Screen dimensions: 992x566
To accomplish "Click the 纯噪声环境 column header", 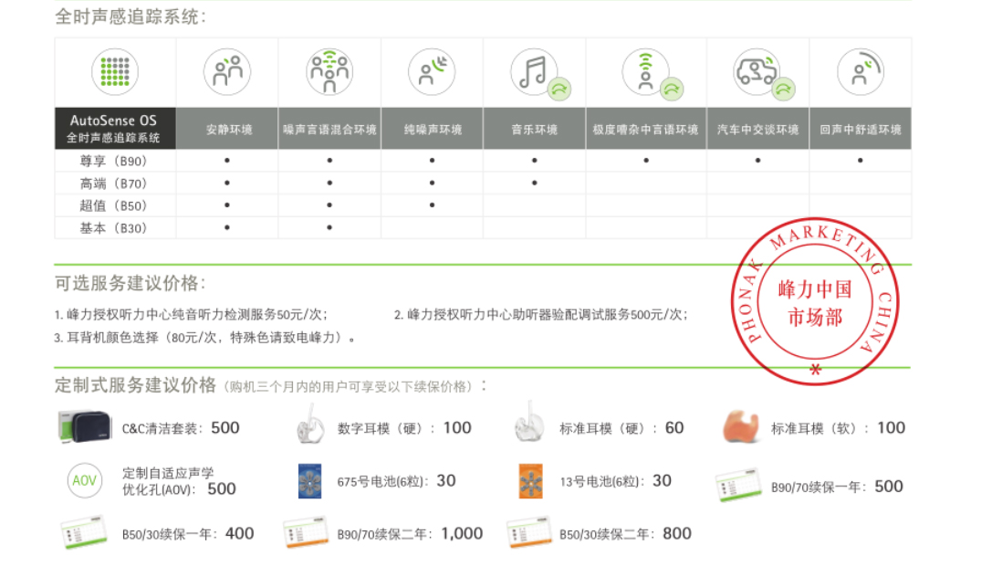I will tap(432, 129).
